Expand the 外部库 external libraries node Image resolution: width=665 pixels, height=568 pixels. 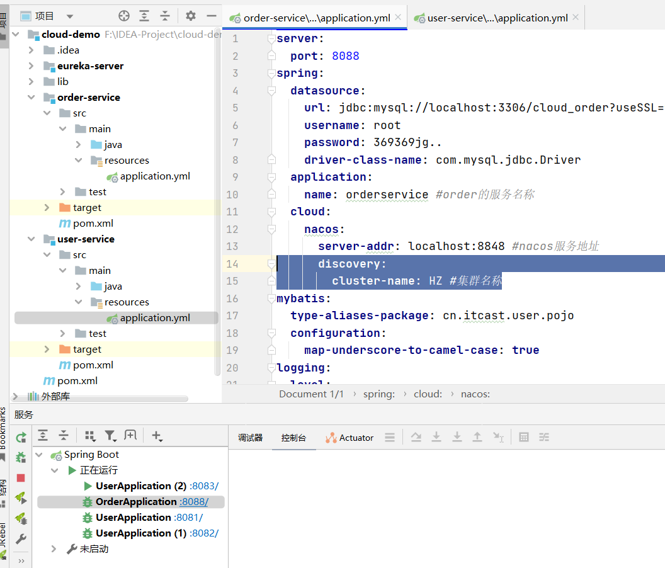coord(15,396)
